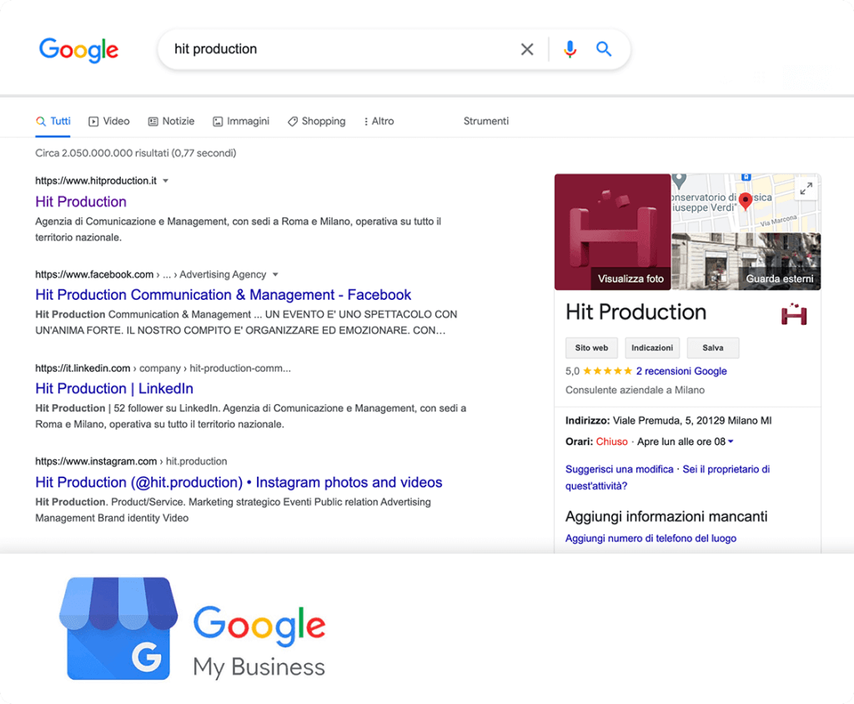Open Hit Production Communication & Management Facebook link
854x704 pixels.
click(x=224, y=295)
